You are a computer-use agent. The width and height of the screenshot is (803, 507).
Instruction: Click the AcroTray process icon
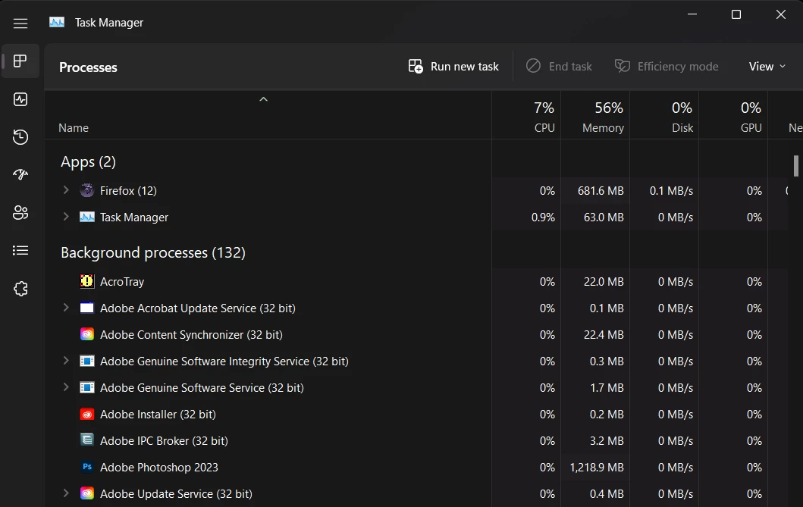click(87, 281)
